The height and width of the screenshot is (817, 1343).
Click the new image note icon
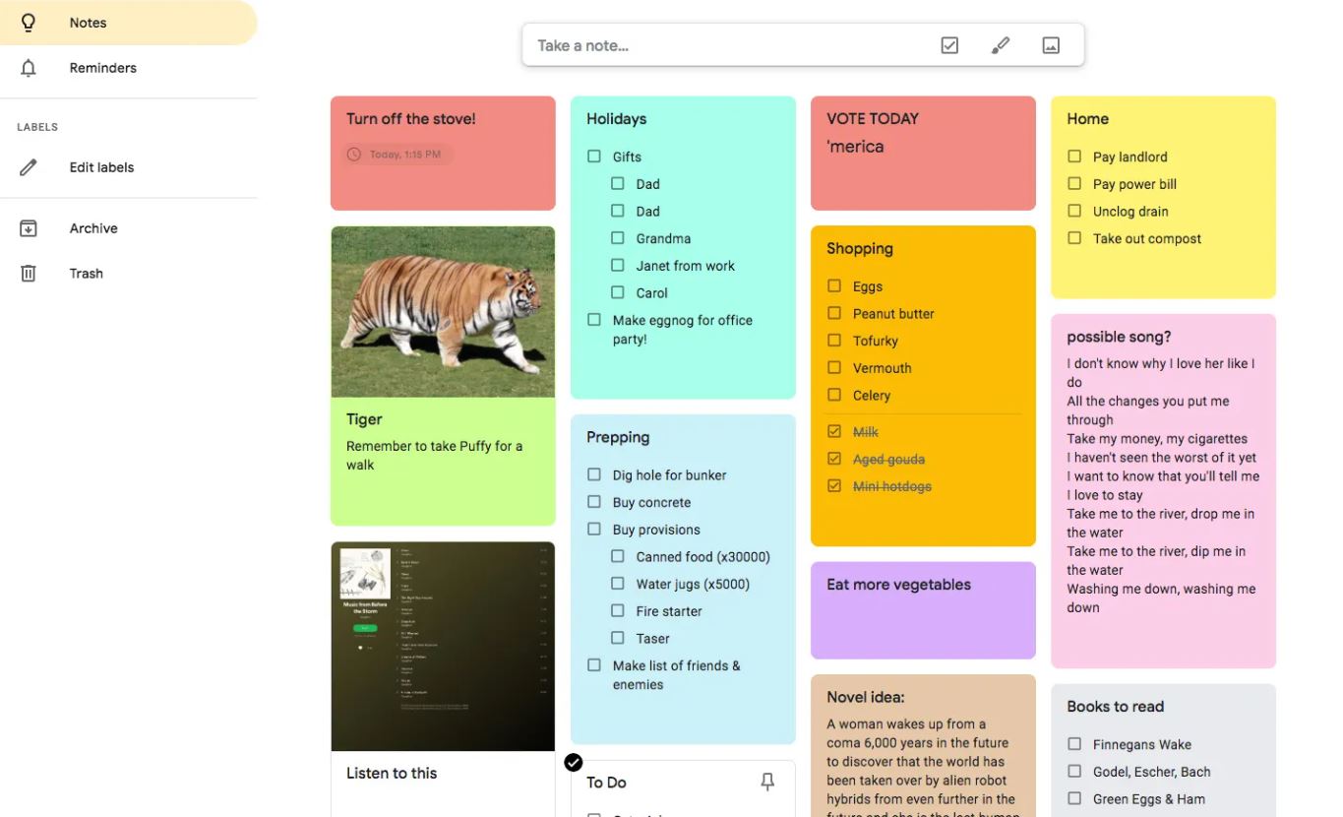pos(1051,45)
